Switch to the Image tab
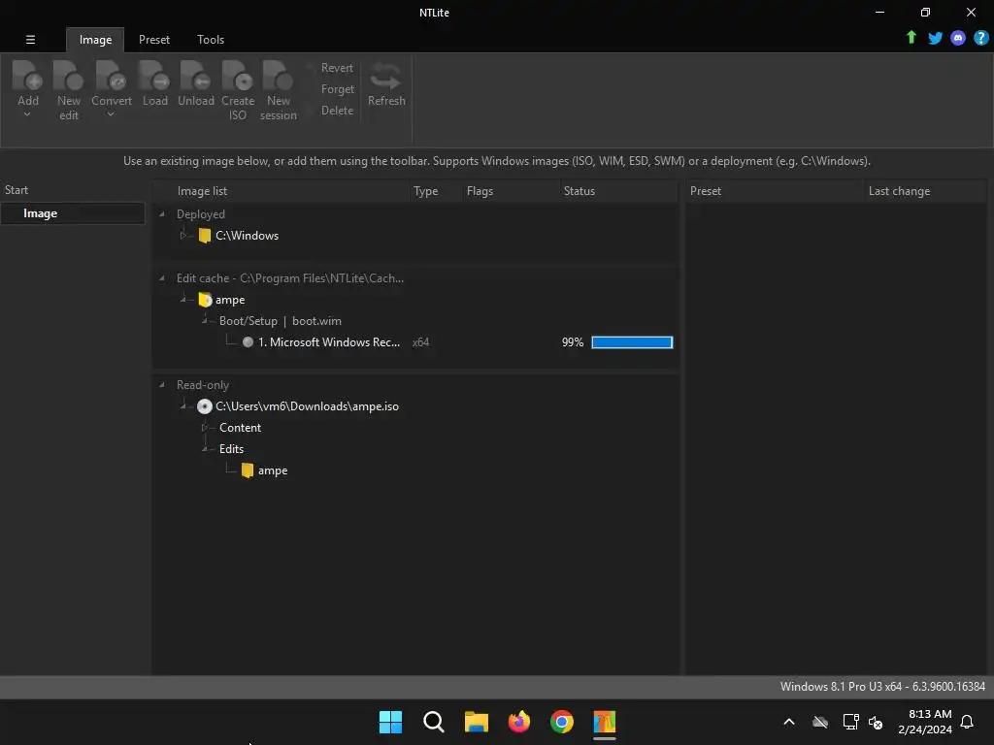This screenshot has width=994, height=745. pos(95,40)
